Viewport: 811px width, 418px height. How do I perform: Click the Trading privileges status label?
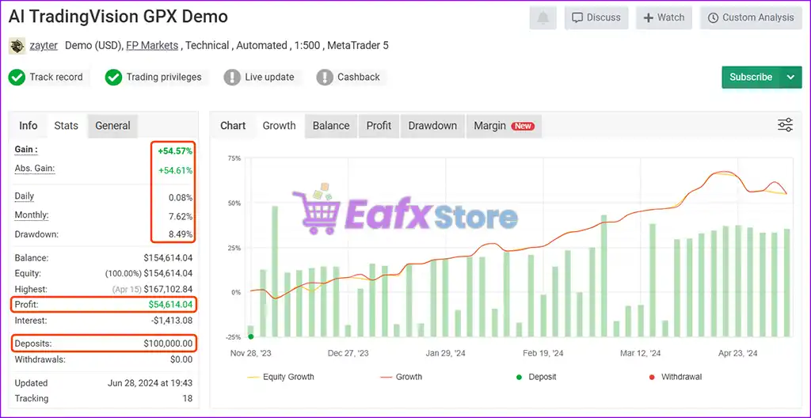[164, 77]
